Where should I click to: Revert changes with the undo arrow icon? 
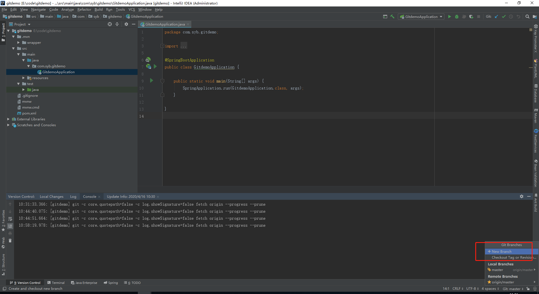point(518,17)
